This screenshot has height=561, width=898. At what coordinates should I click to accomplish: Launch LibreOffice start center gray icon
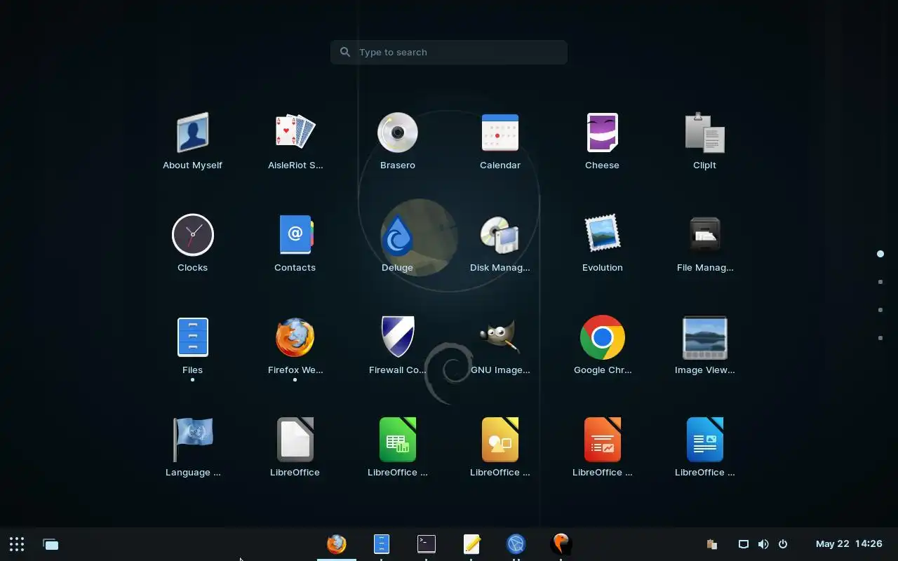tap(295, 448)
